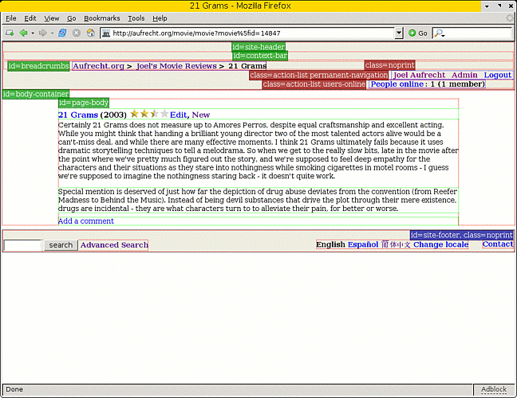Open the Advanced Search link
The height and width of the screenshot is (398, 517).
pyautogui.click(x=114, y=245)
